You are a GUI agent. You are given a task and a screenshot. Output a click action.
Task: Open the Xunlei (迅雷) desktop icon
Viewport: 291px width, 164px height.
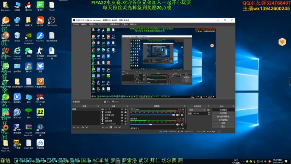point(40,67)
